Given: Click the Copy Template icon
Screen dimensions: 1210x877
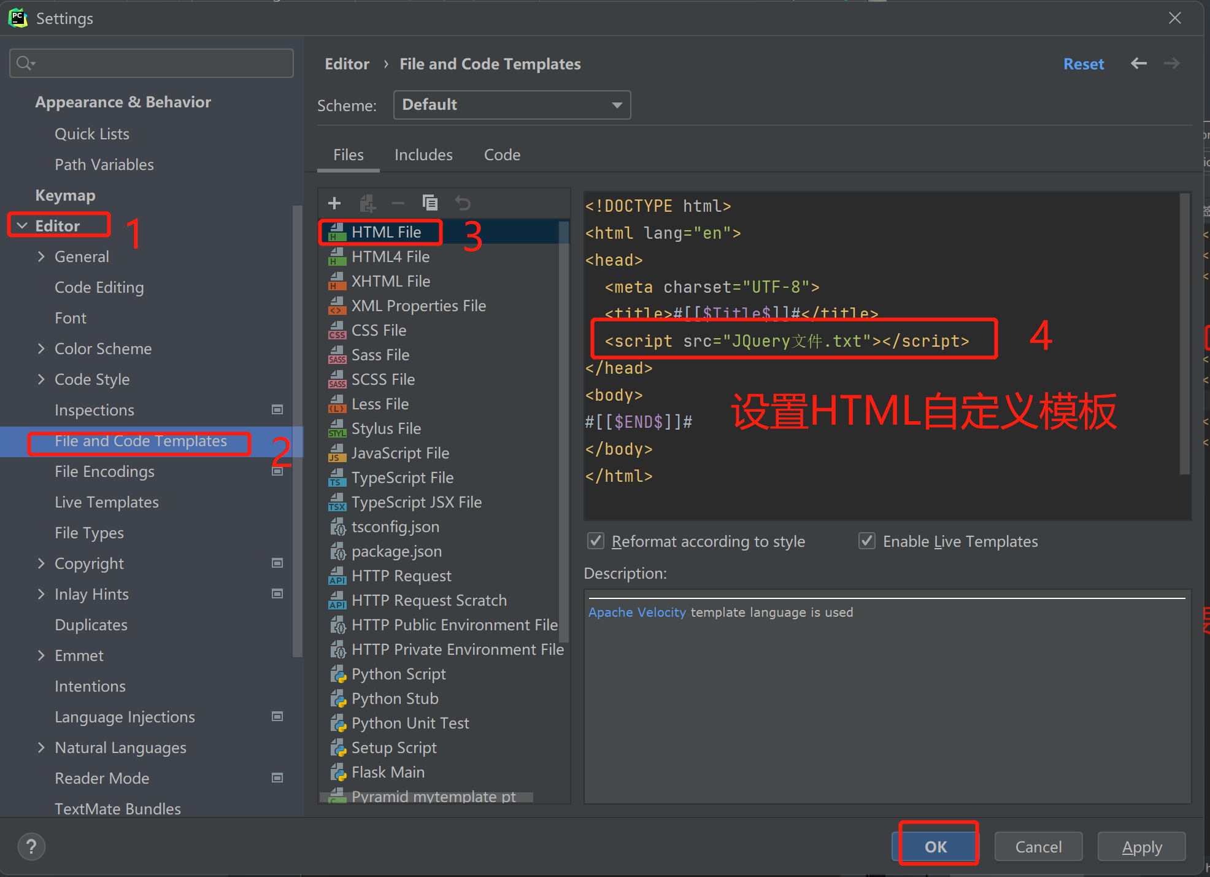Looking at the screenshot, I should [430, 203].
